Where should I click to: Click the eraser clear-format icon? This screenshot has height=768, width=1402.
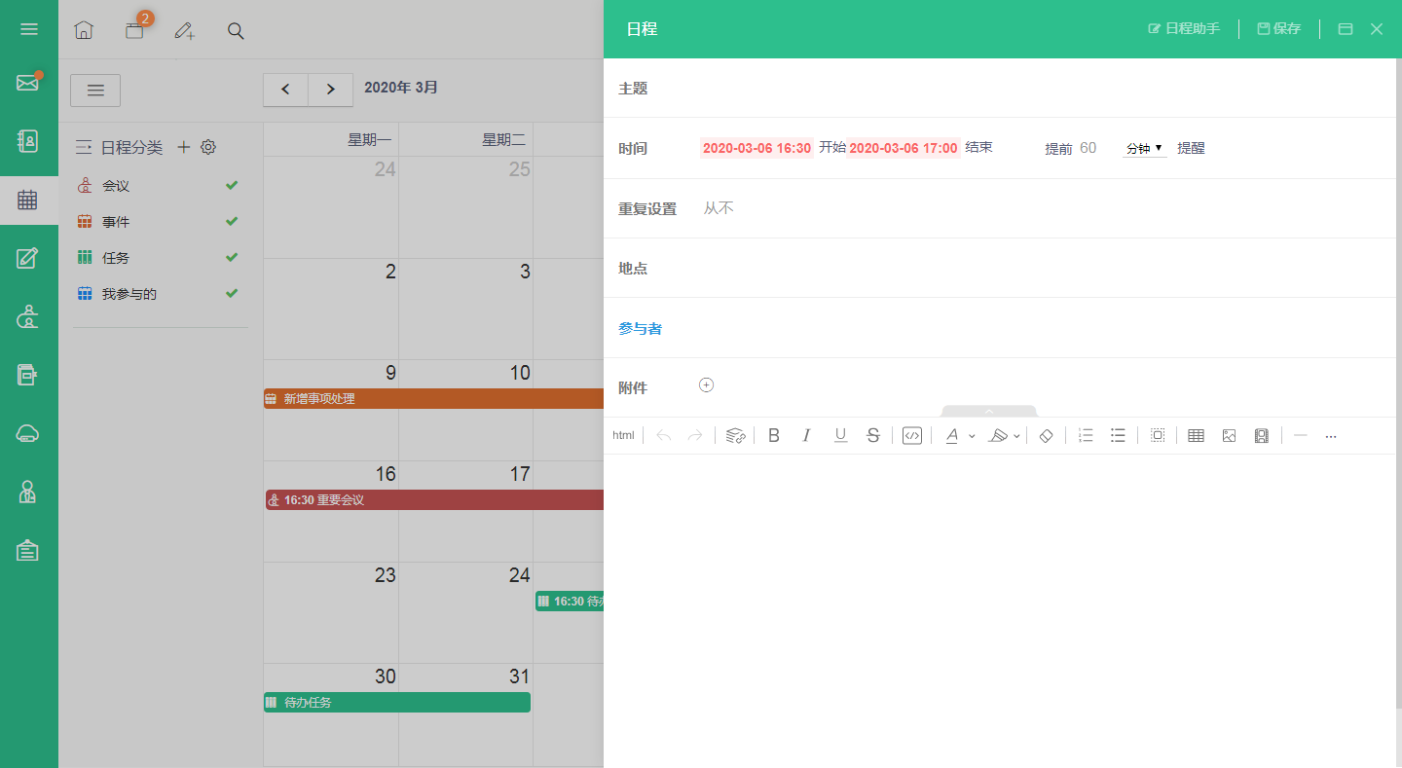coord(1047,435)
